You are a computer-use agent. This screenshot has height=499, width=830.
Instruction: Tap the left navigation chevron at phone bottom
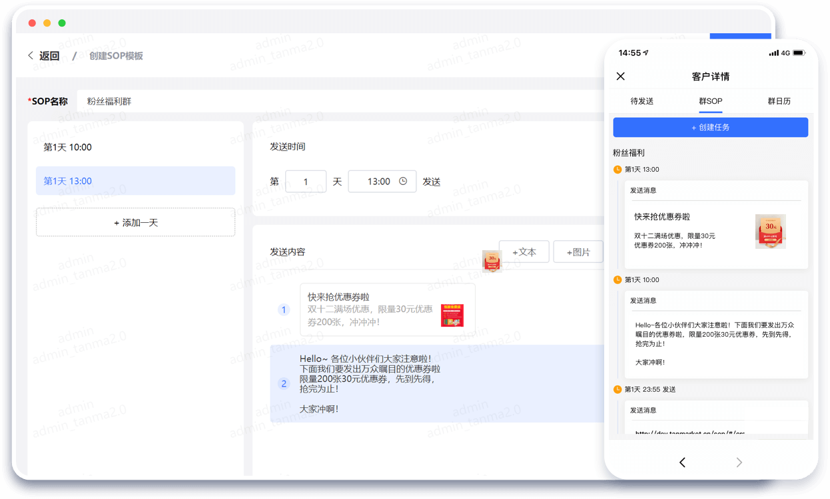tap(681, 462)
